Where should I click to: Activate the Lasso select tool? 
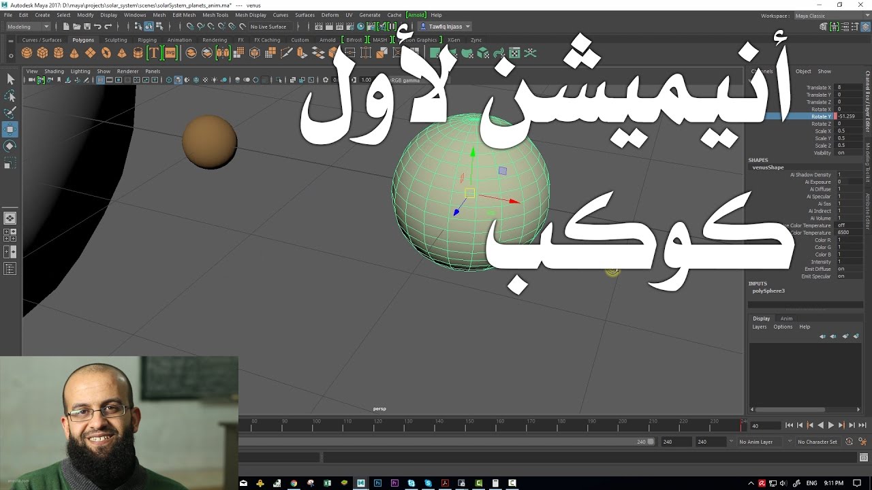pyautogui.click(x=10, y=96)
